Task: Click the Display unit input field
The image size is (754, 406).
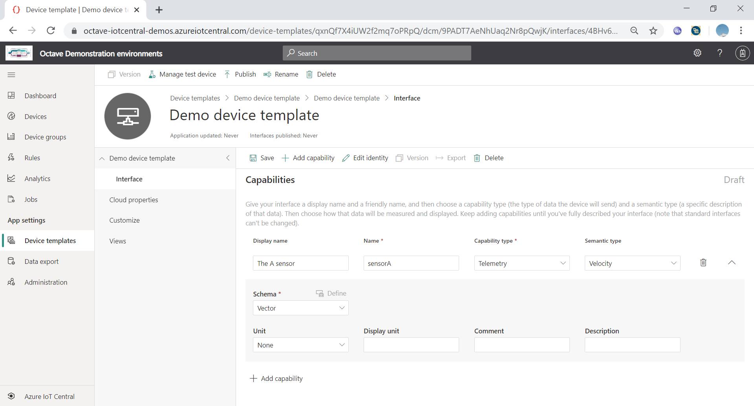Action: tap(411, 345)
